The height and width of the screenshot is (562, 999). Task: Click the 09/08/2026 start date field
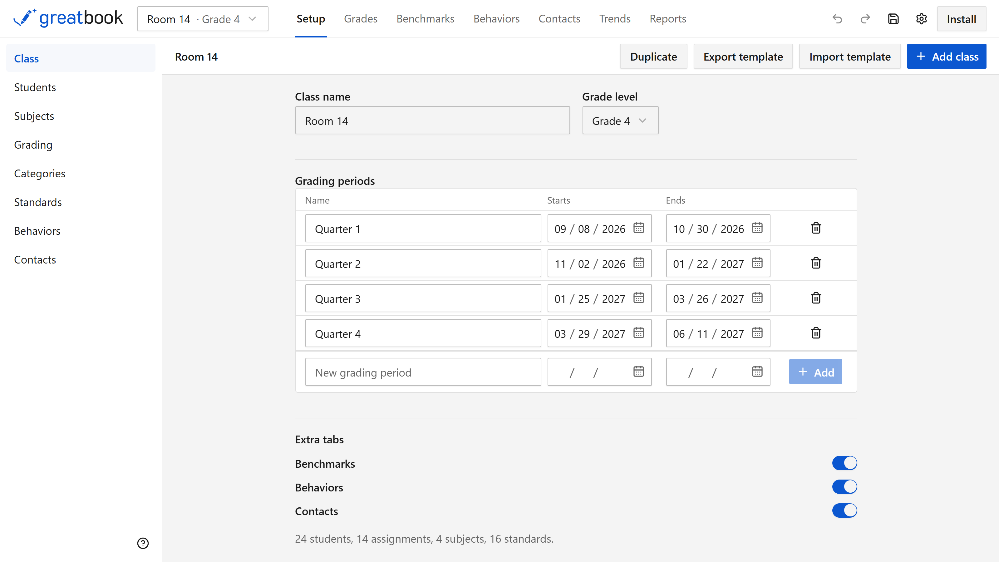[599, 229]
